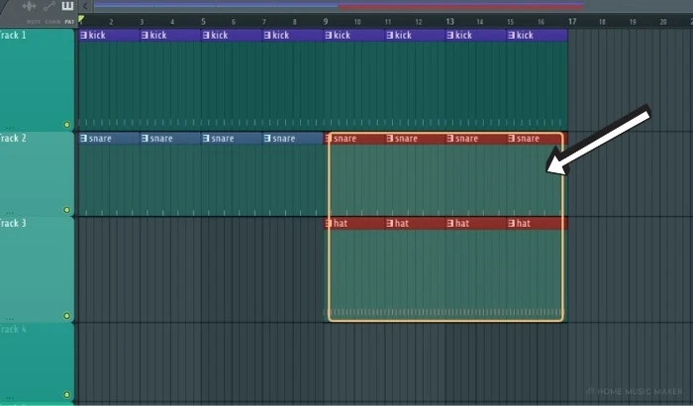Open menu icon of kick clip at bar 3
This screenshot has height=406, width=693.
(145, 36)
